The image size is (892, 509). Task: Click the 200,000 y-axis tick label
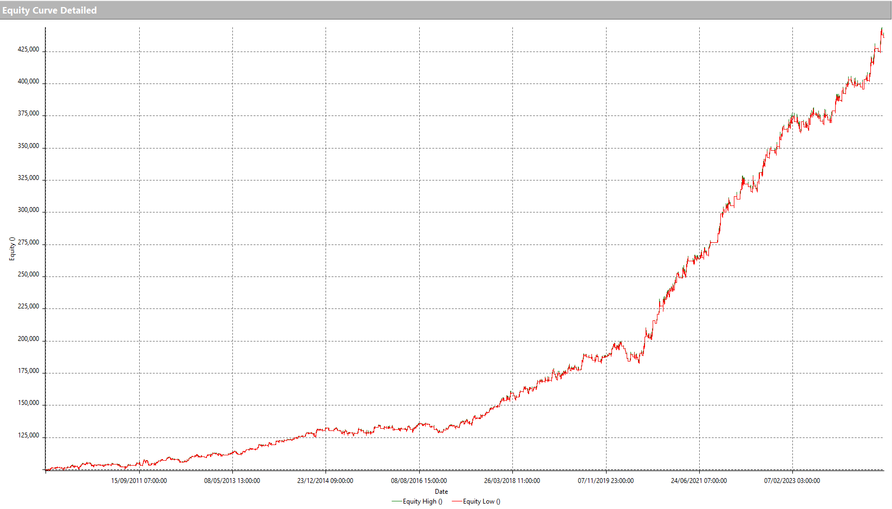tap(28, 339)
